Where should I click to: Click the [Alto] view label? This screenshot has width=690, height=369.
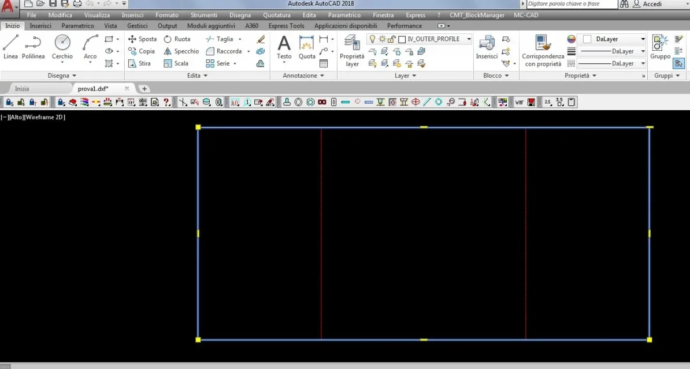[16, 117]
